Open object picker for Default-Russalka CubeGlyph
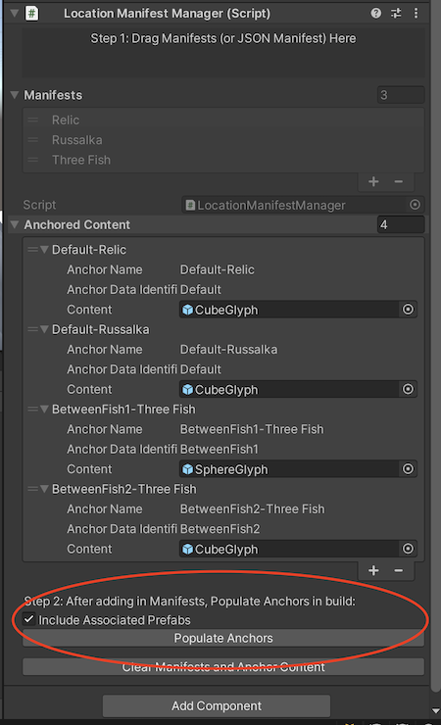The image size is (441, 725). [408, 389]
